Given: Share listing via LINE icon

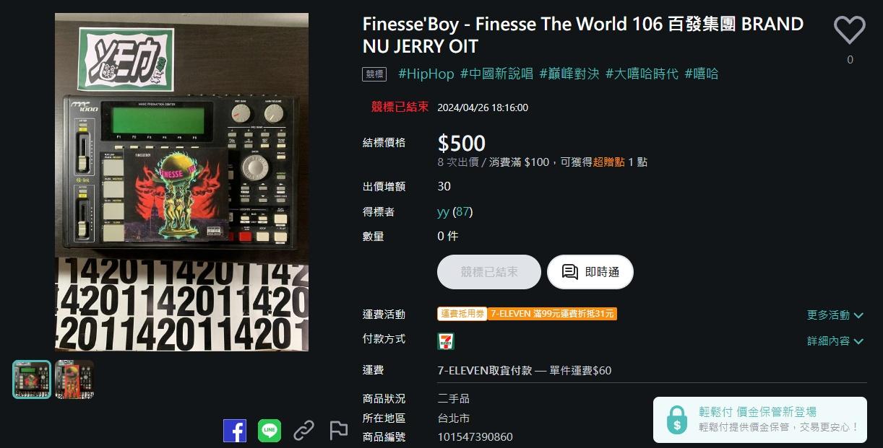Looking at the screenshot, I should click(270, 431).
